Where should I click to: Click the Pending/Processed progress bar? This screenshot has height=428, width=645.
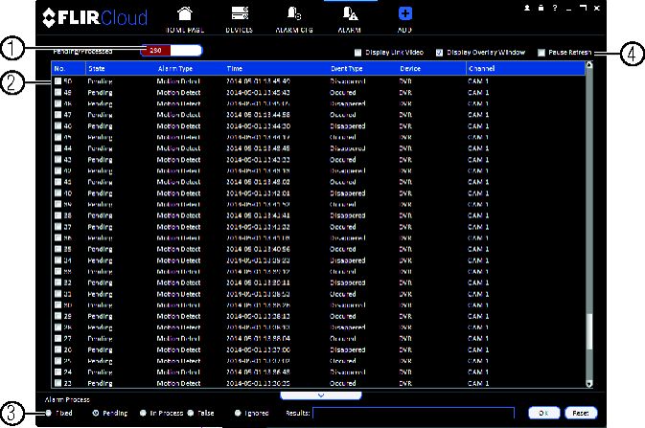[x=172, y=50]
